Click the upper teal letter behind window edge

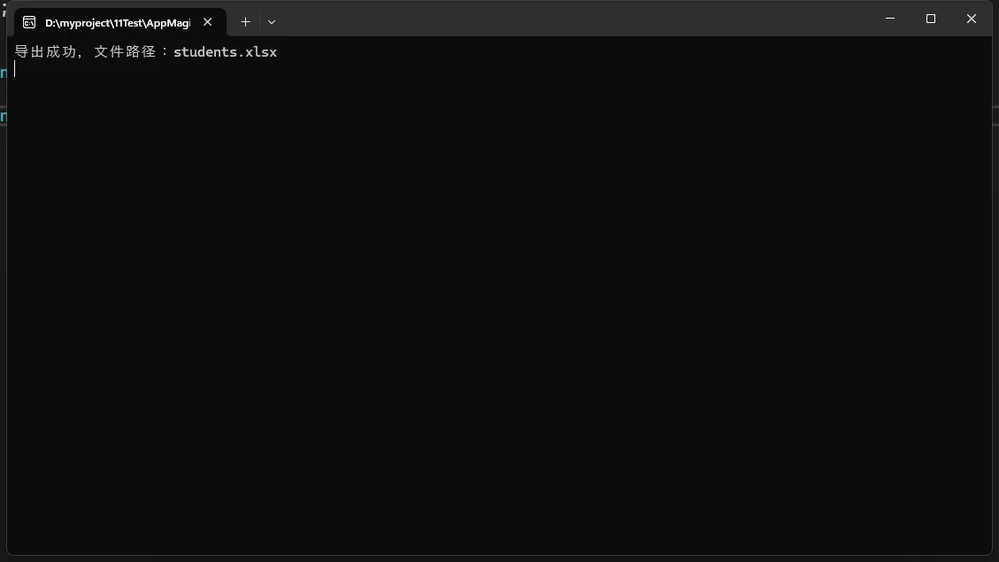4,73
